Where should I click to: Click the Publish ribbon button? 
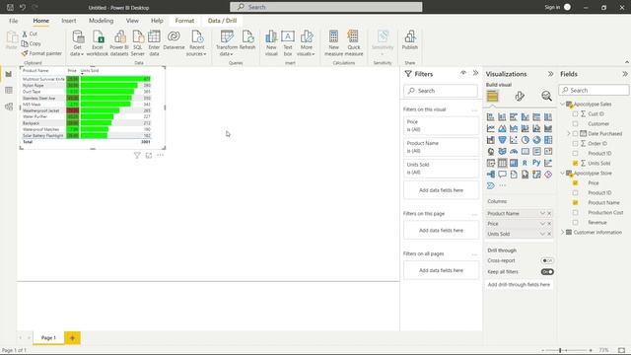point(410,40)
